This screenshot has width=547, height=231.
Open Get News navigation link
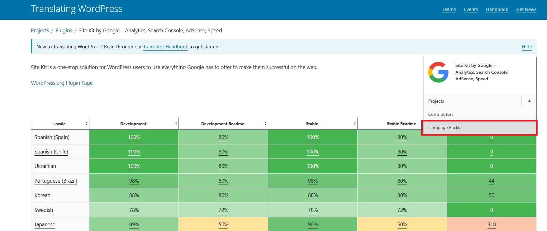coord(526,9)
